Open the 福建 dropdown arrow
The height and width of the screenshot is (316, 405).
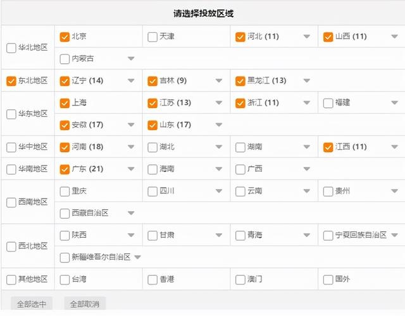[x=394, y=102]
